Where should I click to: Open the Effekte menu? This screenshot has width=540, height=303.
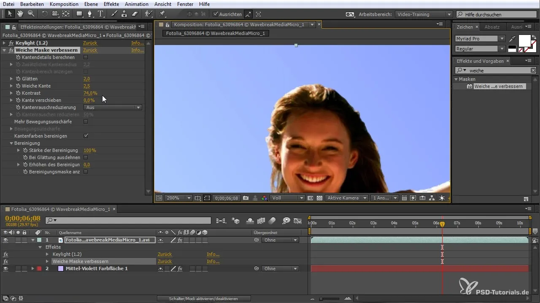[x=111, y=4]
